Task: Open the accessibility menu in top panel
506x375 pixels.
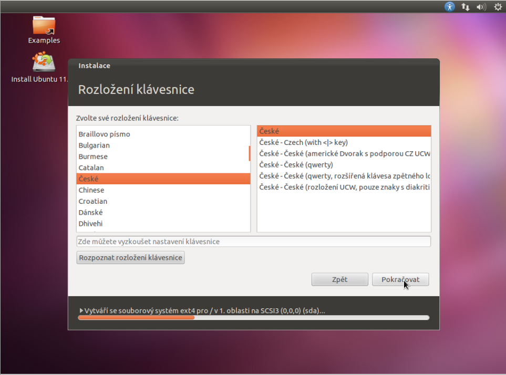Action: 449,6
